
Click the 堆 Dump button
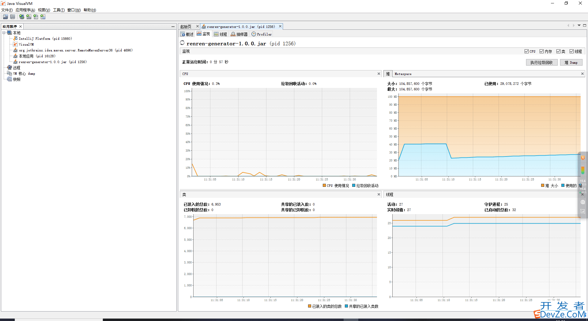pos(571,62)
